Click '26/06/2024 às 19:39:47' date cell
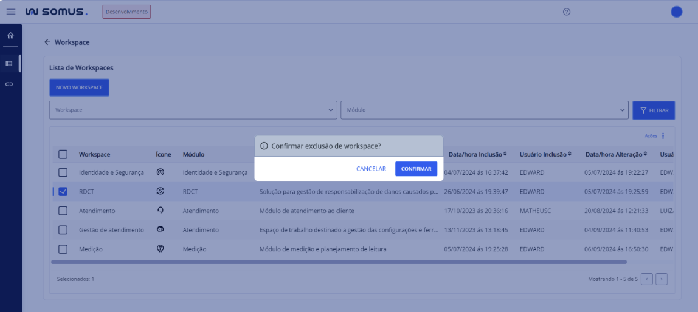 point(476,192)
